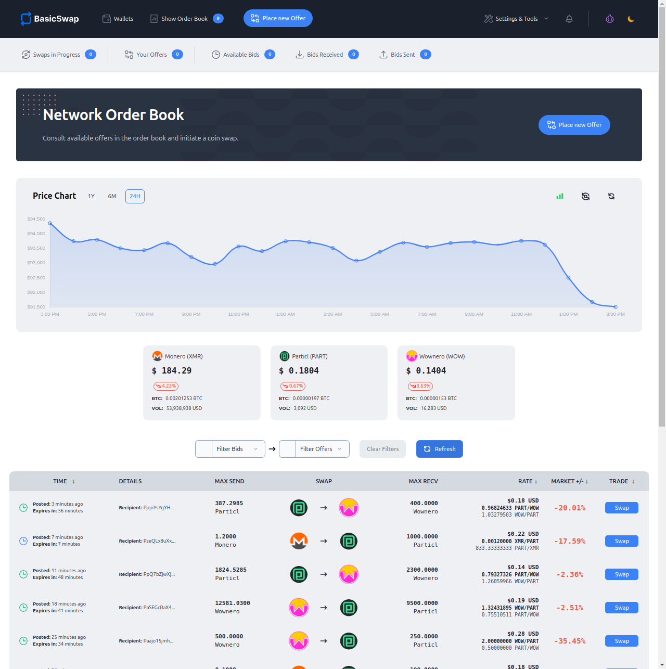Screen dimensions: 666x669
Task: Click clock icon of offer posted 11 minutes ago
Action: pyautogui.click(x=23, y=574)
